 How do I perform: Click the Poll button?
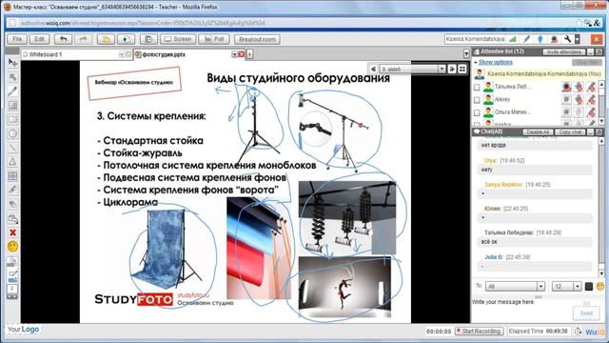214,39
